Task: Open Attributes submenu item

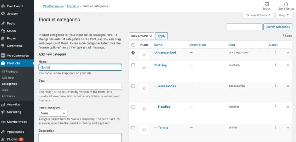Action: tap(8, 96)
